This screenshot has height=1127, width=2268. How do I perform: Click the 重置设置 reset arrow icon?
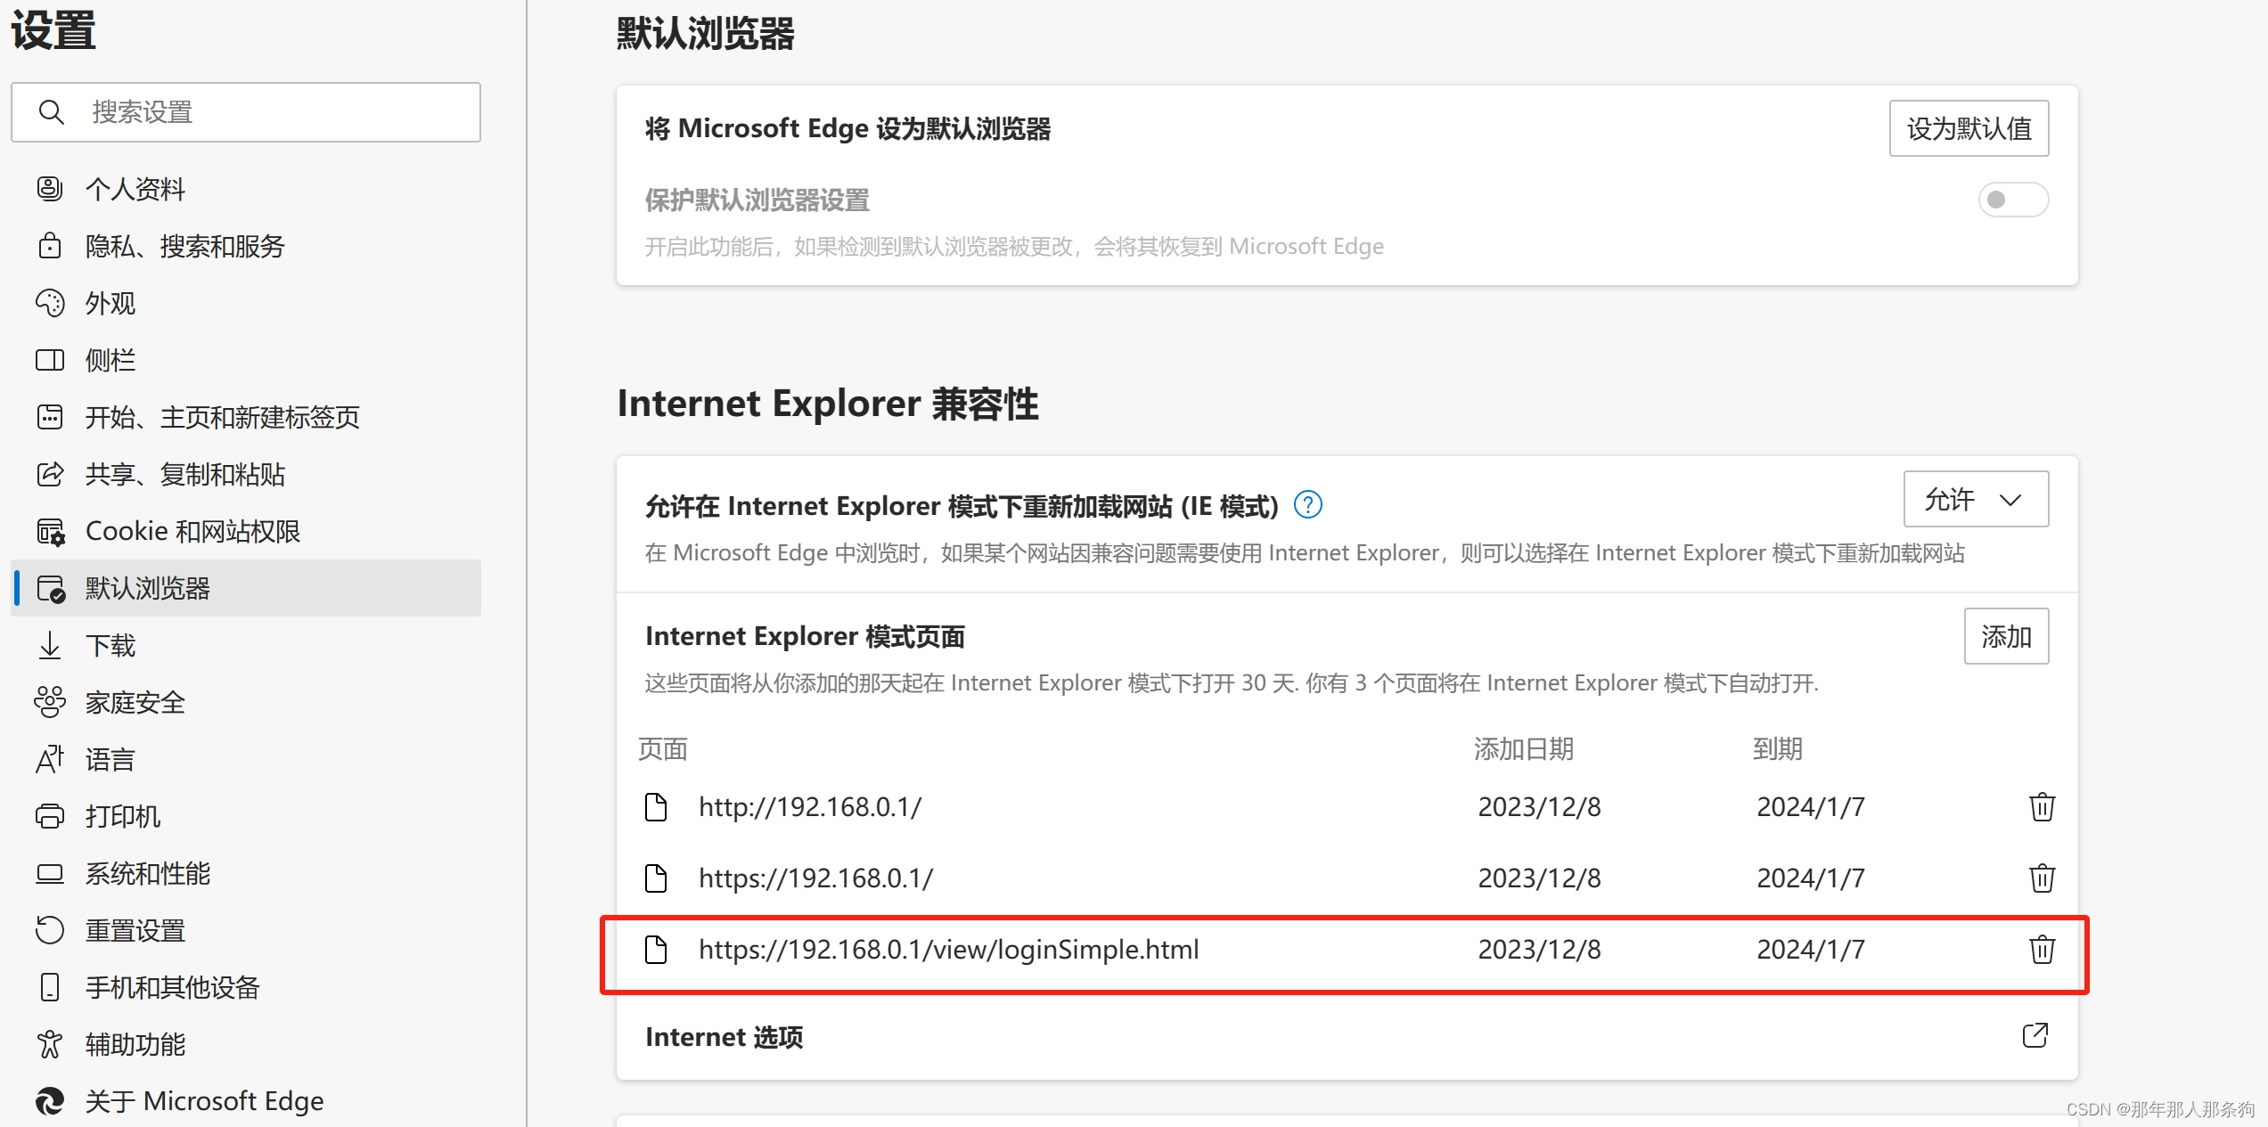(x=50, y=930)
